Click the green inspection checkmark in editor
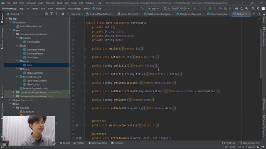 259,19
